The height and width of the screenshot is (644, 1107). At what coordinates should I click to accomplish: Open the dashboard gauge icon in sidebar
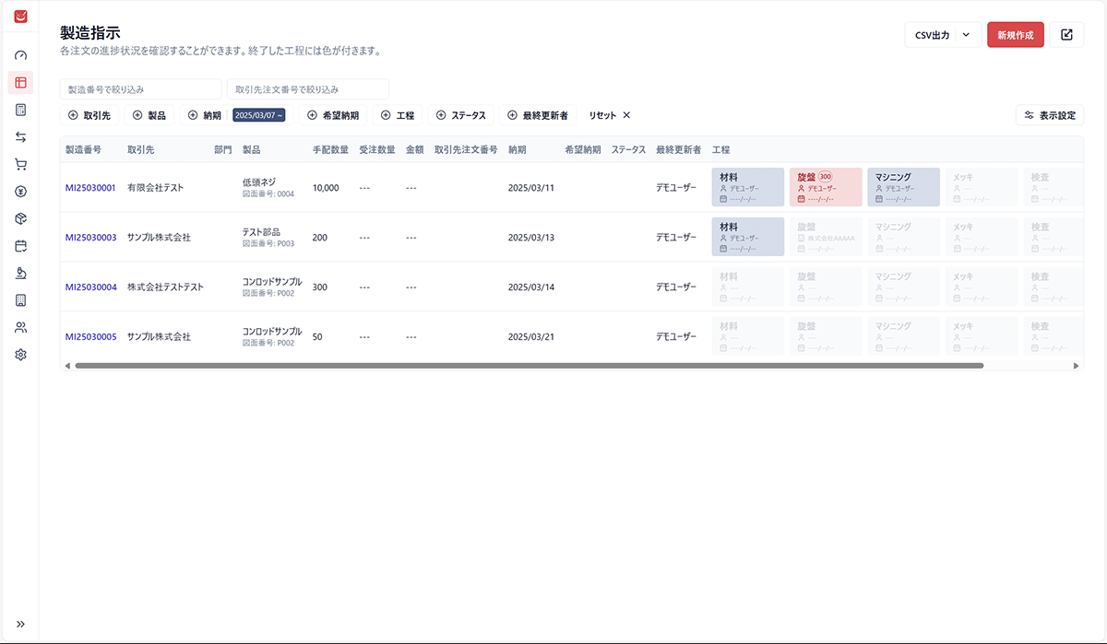[x=20, y=55]
